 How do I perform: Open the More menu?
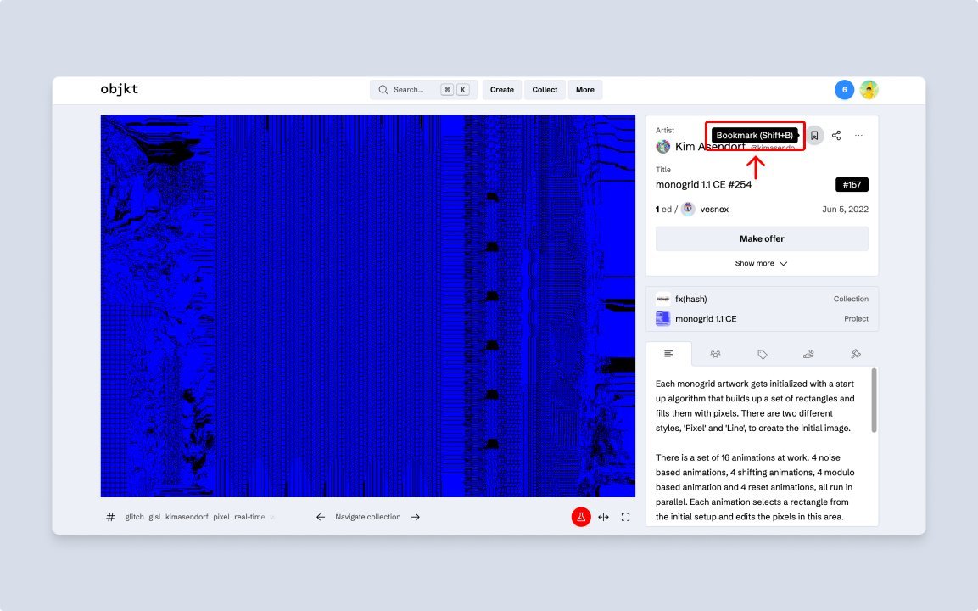585,90
